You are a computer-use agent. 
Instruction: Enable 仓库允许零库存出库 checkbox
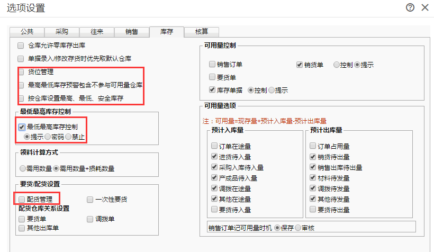21,46
